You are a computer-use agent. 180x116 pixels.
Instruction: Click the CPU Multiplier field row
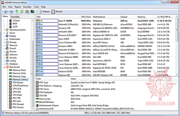pos(86,92)
